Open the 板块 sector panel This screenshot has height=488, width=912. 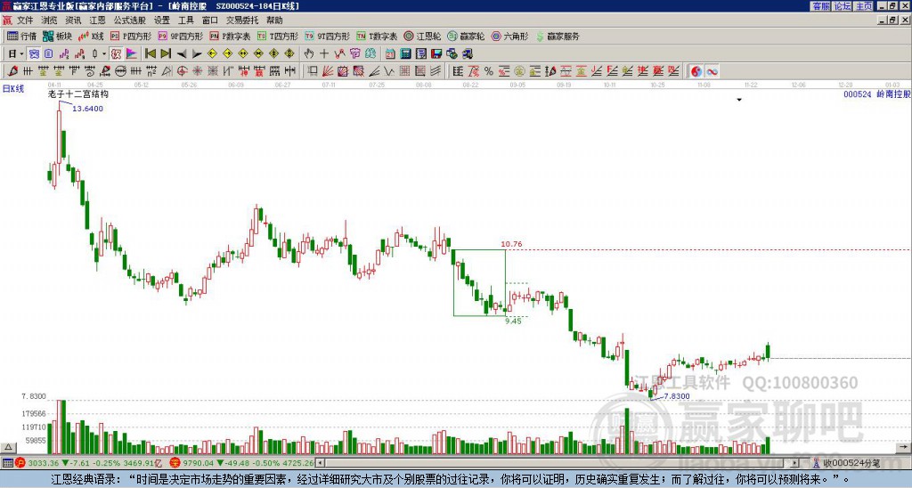pyautogui.click(x=58, y=36)
